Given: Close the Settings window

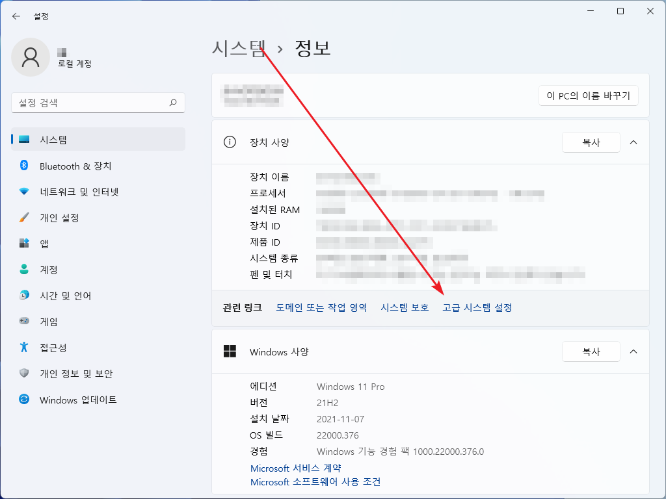Looking at the screenshot, I should 650,11.
